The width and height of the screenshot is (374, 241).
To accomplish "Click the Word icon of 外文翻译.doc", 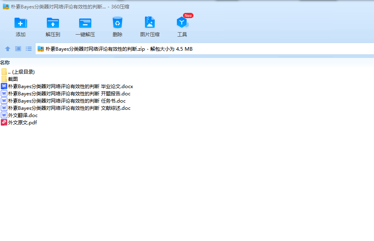I will click(x=4, y=115).
